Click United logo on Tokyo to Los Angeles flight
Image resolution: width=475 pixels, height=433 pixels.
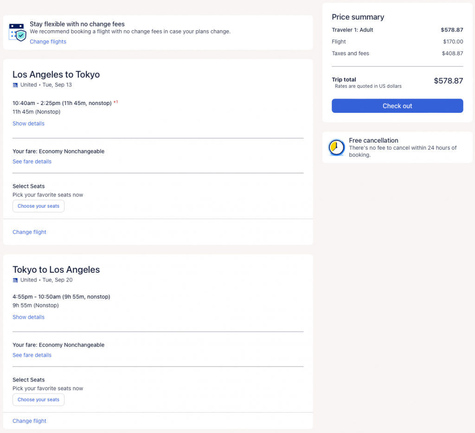tap(15, 280)
